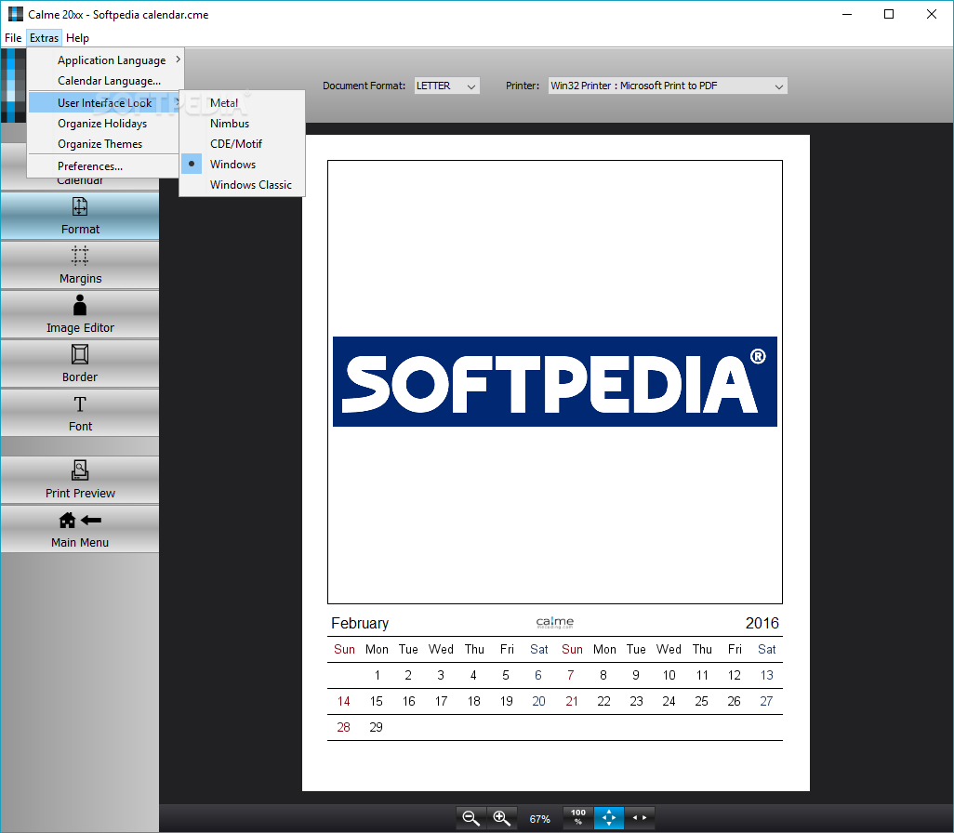Viewport: 954px width, 833px height.
Task: Open the Help menu
Action: coord(77,38)
